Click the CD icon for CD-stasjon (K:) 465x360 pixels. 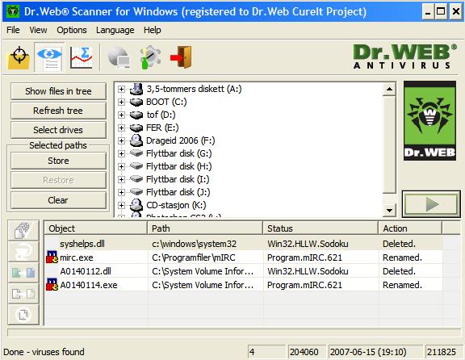coord(136,204)
